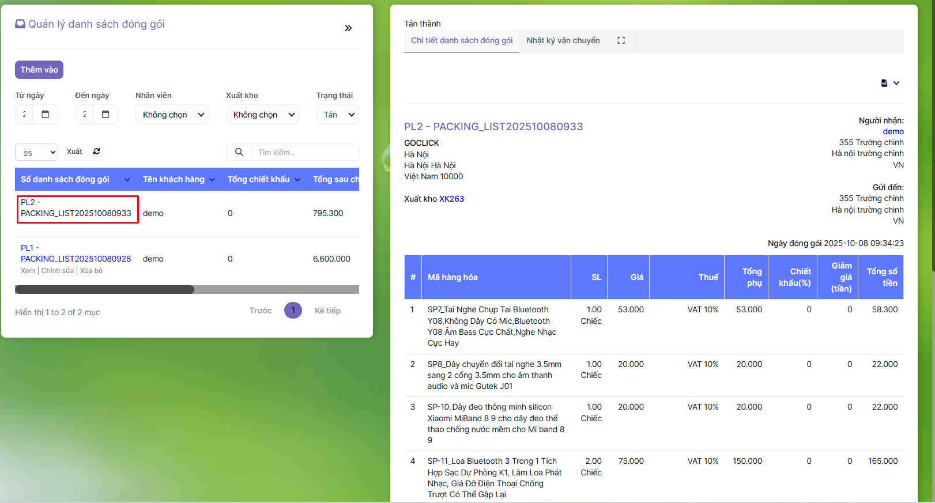Click the refresh icon beside Xuất

pyautogui.click(x=97, y=152)
